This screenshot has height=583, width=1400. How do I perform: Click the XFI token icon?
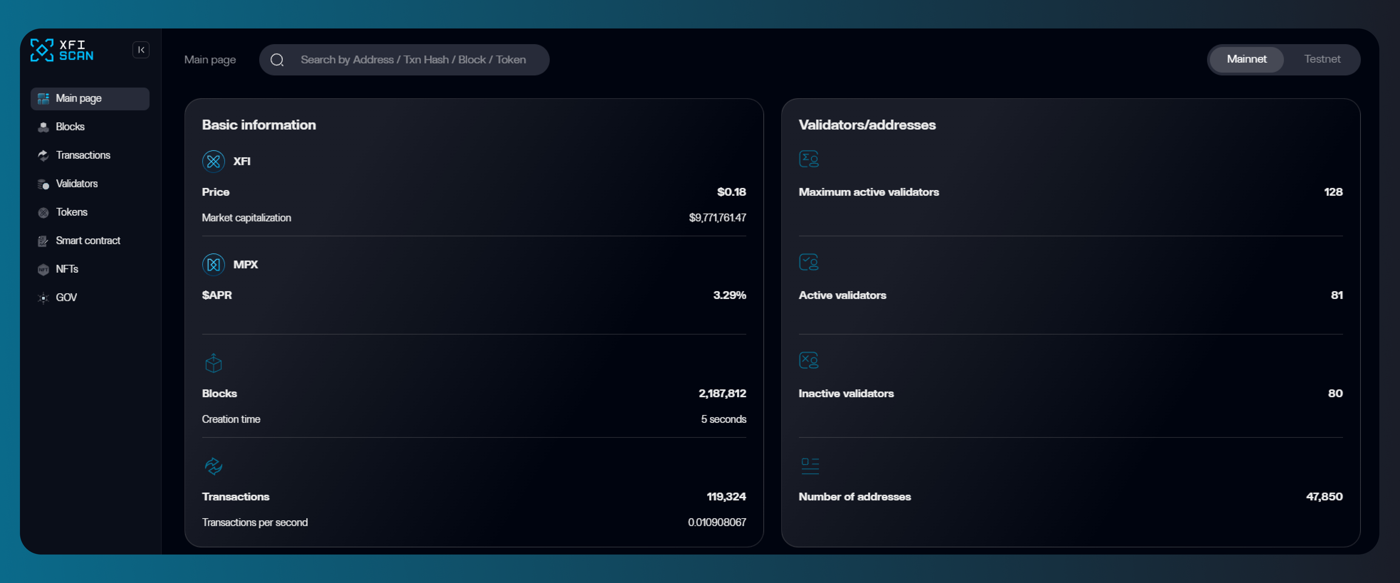[x=214, y=161]
